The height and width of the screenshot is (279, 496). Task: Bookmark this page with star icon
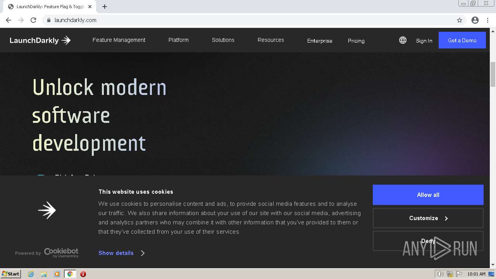click(x=460, y=20)
